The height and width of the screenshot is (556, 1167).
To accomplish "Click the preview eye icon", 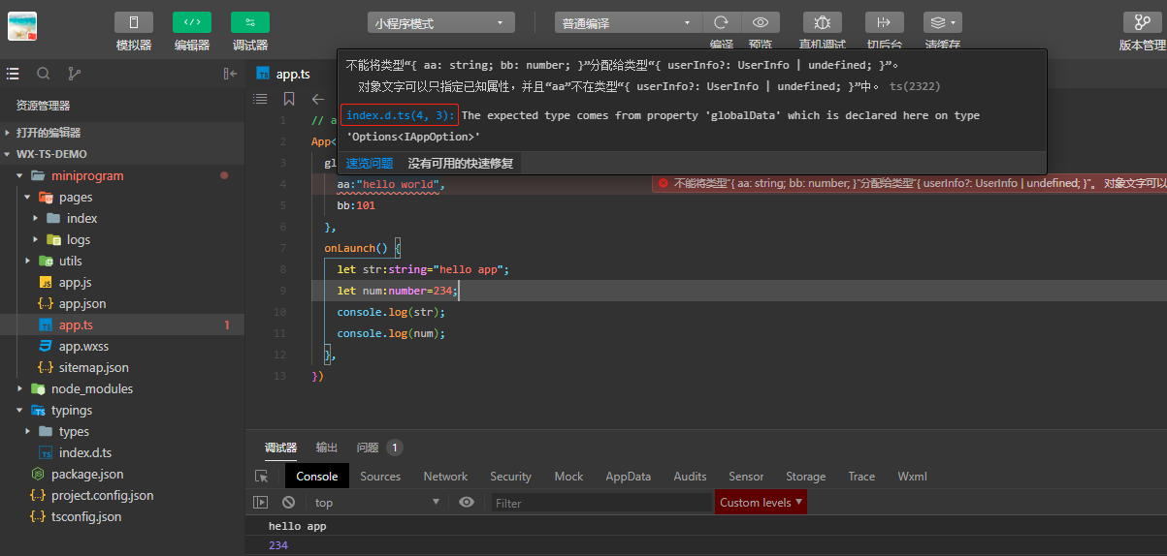I will coord(761,23).
